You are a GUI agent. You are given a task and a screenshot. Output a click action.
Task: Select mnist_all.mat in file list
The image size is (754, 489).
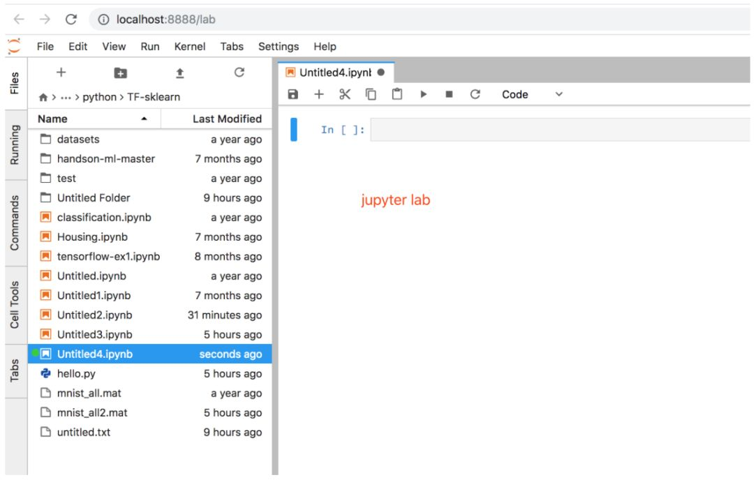(x=150, y=393)
